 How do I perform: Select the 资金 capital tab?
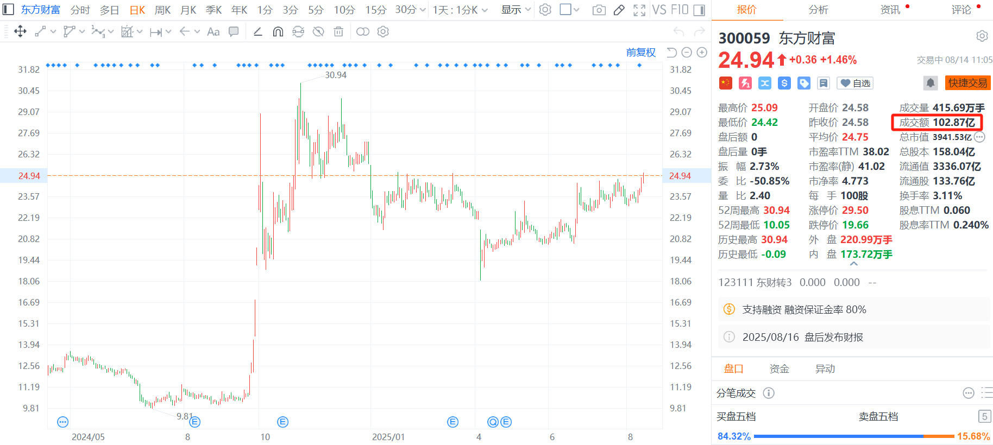pyautogui.click(x=779, y=369)
